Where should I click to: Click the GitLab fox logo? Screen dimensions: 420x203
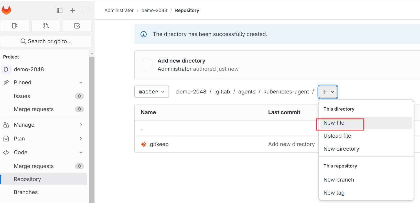click(x=6, y=10)
